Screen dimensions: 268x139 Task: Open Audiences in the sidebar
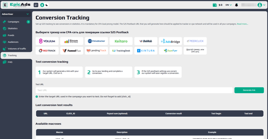click(x=13, y=42)
